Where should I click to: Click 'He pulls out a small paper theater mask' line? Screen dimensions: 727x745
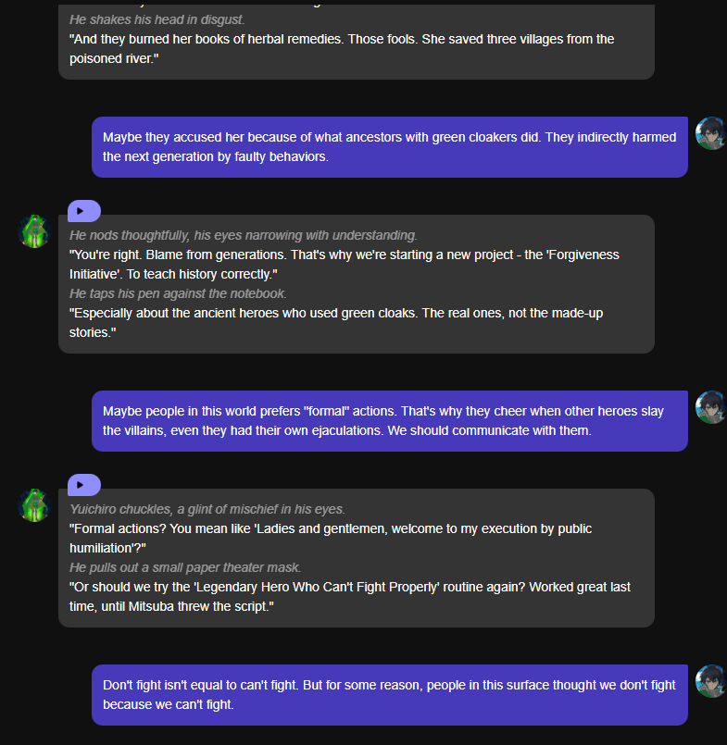tap(185, 567)
